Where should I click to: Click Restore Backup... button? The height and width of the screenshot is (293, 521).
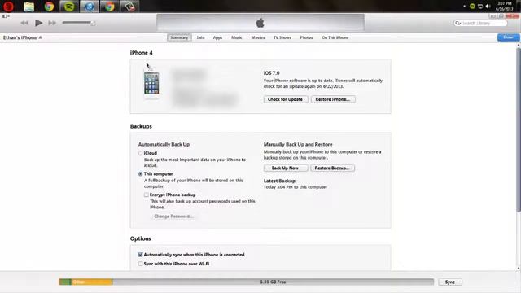(x=332, y=168)
